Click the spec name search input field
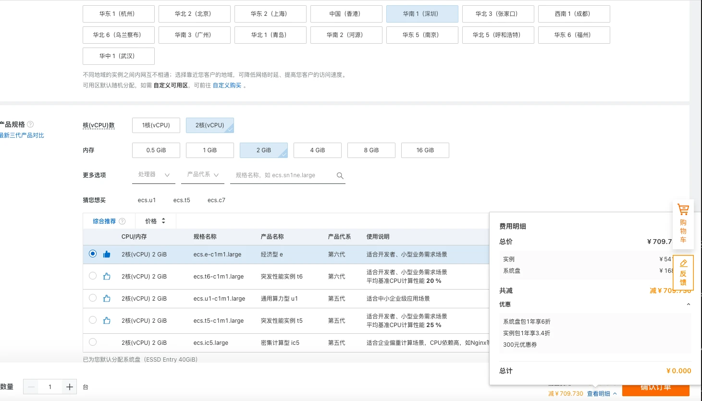 click(x=283, y=175)
